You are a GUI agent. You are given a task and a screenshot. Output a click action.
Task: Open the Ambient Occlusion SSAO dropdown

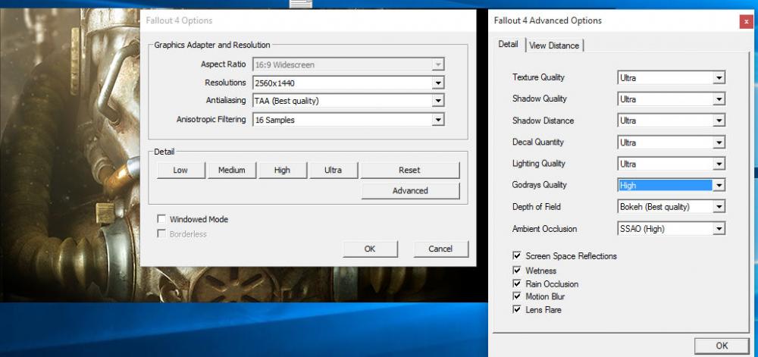coord(672,229)
